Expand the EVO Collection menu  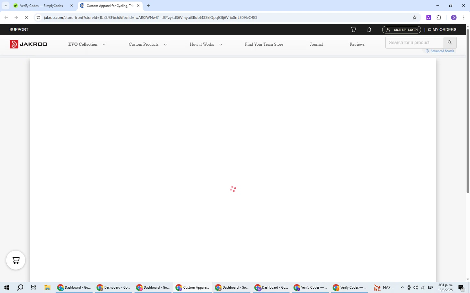(87, 44)
